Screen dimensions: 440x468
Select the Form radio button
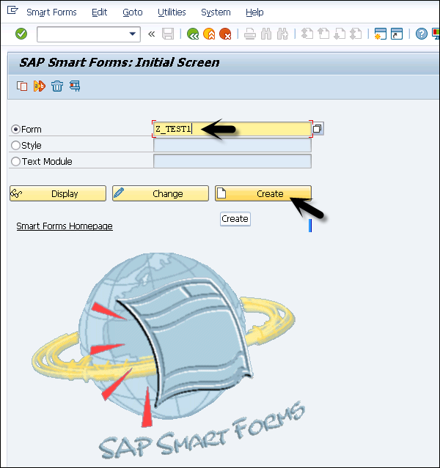[x=15, y=129]
